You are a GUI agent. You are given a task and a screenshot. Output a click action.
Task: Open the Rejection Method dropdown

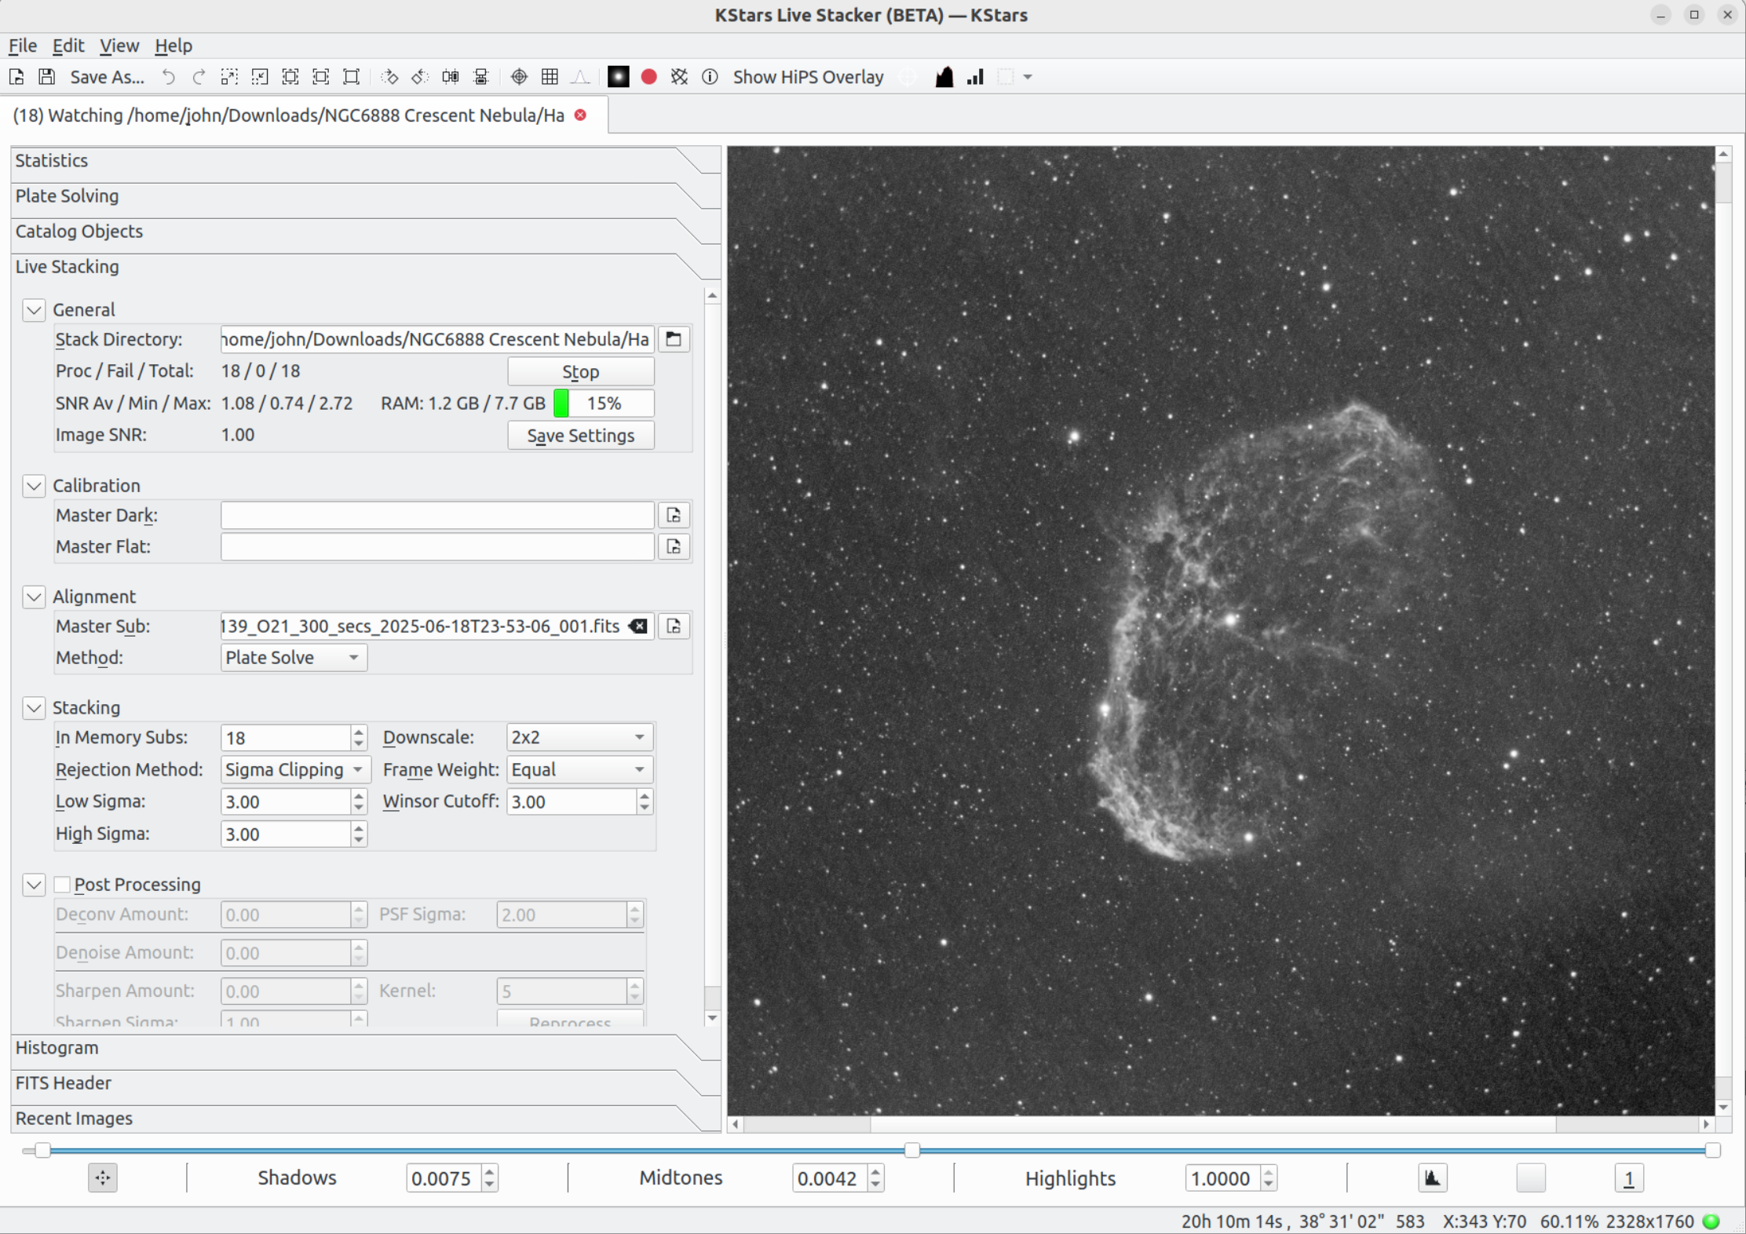(294, 769)
